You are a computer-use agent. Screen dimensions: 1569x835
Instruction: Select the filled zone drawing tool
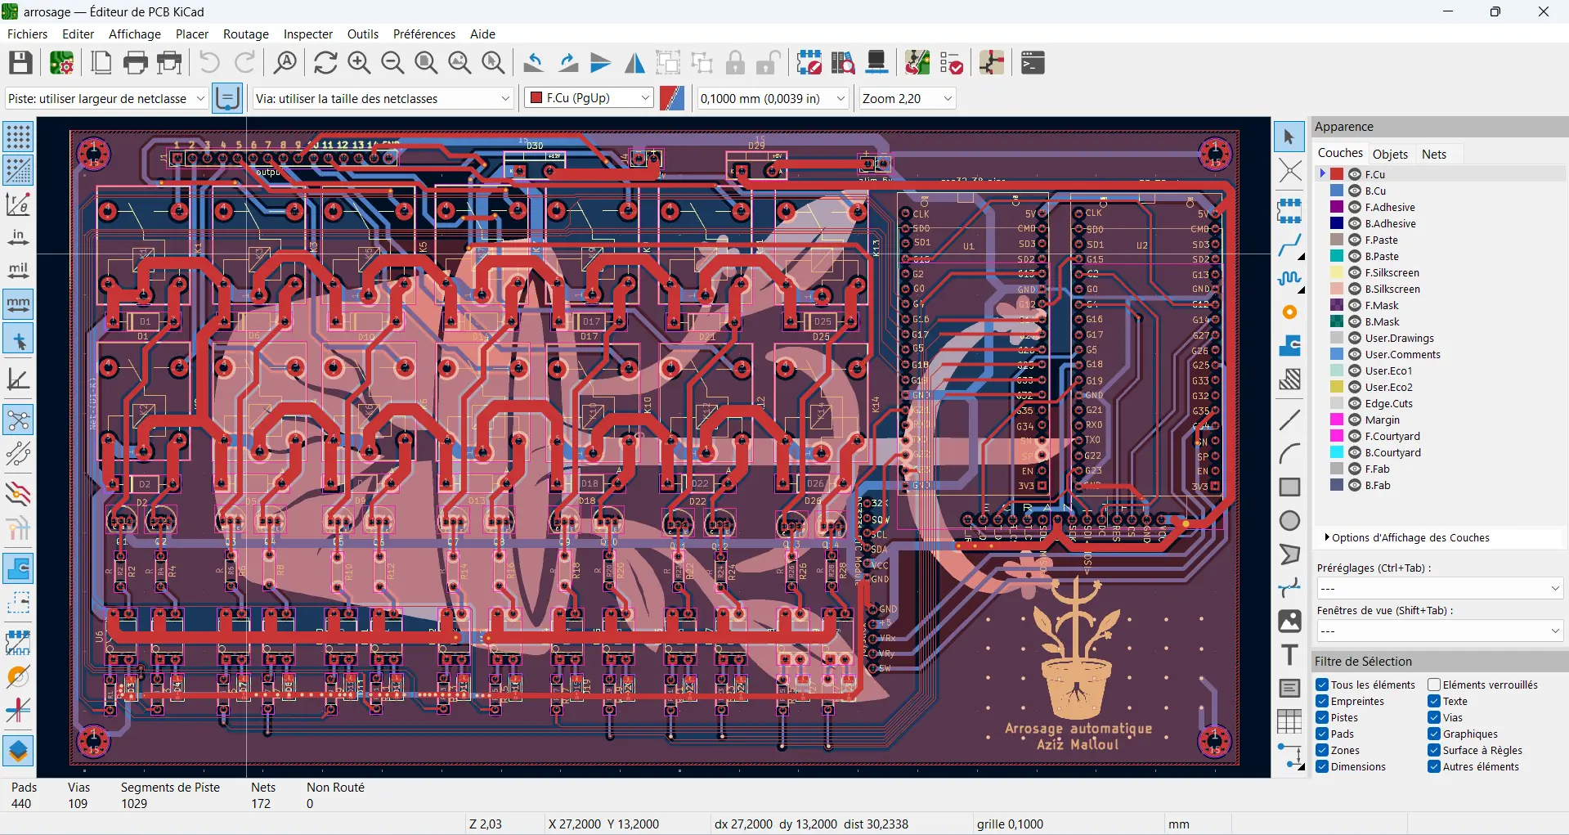coord(1290,346)
